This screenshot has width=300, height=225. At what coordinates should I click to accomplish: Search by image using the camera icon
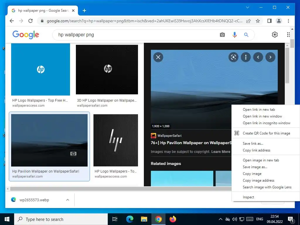222,35
